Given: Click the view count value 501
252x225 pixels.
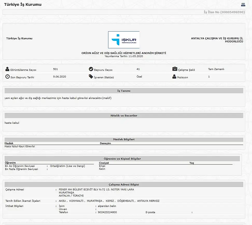Looking at the screenshot, I should (x=55, y=69).
